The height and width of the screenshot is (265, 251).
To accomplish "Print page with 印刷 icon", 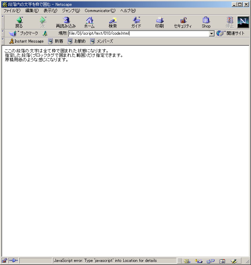I will coord(159,22).
